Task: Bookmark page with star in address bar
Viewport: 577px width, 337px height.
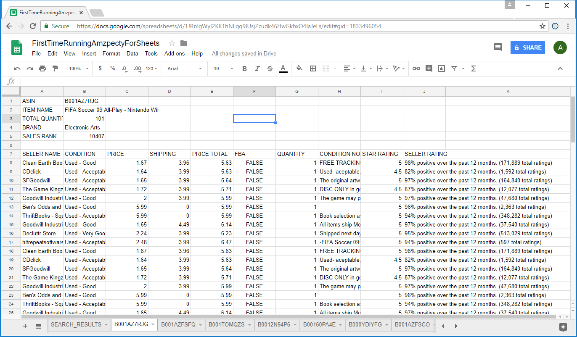Action: pos(543,26)
